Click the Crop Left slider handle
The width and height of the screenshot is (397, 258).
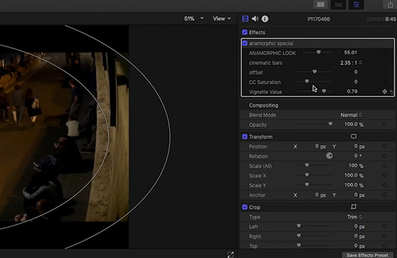click(x=299, y=226)
